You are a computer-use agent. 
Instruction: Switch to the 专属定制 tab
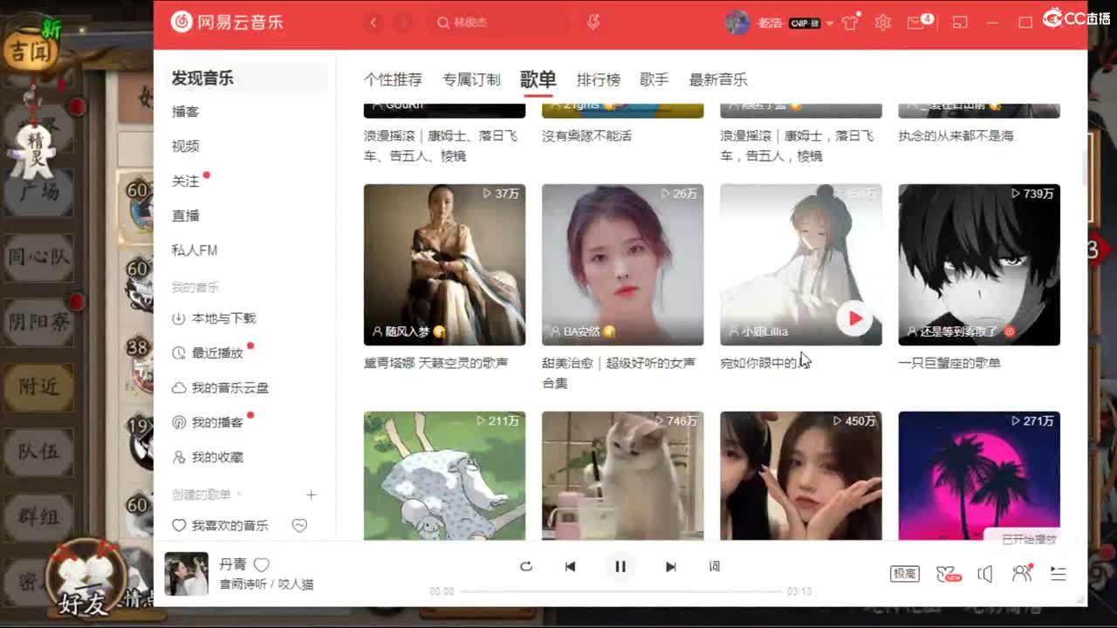click(471, 79)
